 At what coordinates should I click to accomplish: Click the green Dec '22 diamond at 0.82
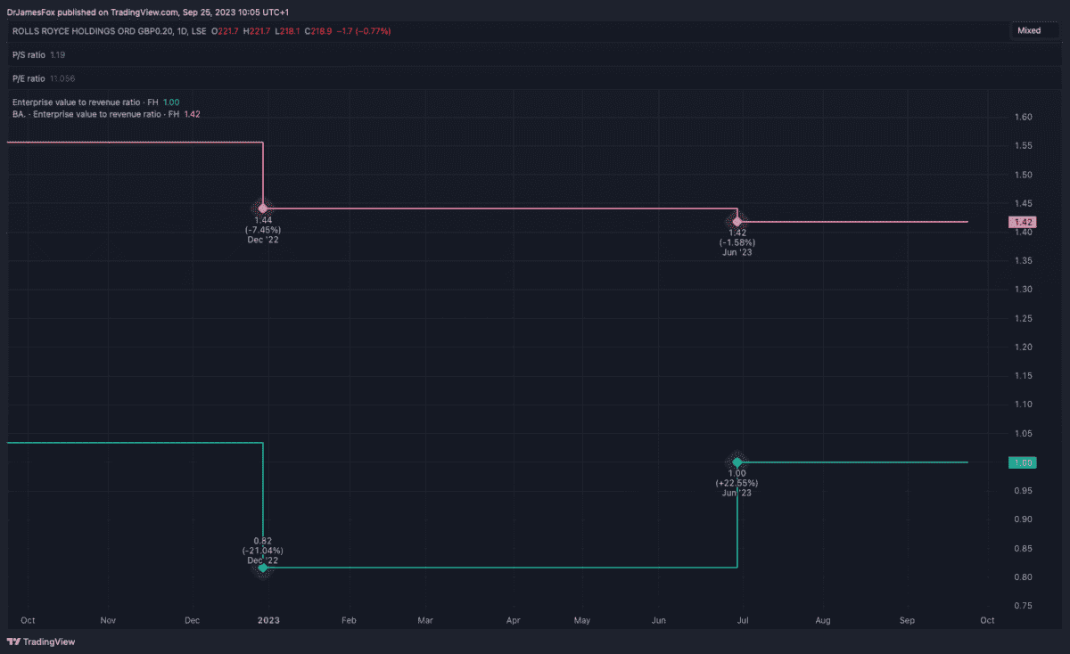coord(262,567)
